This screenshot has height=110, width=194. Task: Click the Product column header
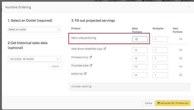[76, 28]
